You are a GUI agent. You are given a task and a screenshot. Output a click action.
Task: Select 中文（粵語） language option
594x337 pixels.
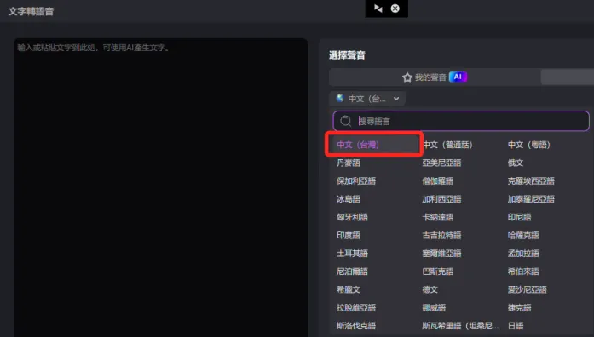[529, 145]
